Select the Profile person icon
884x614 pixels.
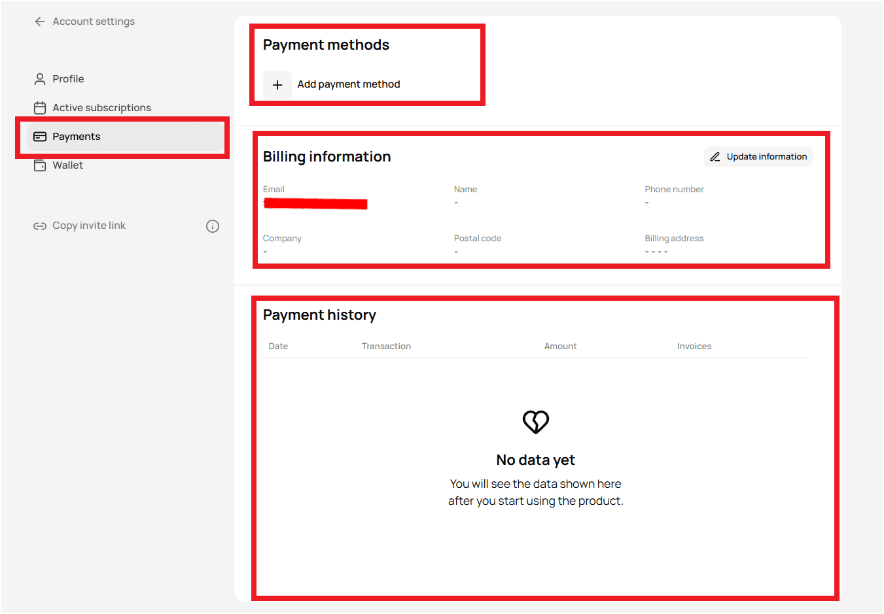point(39,78)
